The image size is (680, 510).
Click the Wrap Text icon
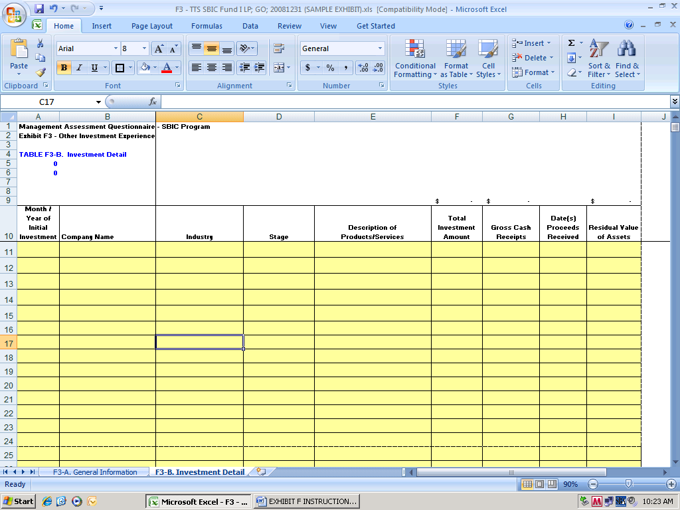tap(279, 48)
